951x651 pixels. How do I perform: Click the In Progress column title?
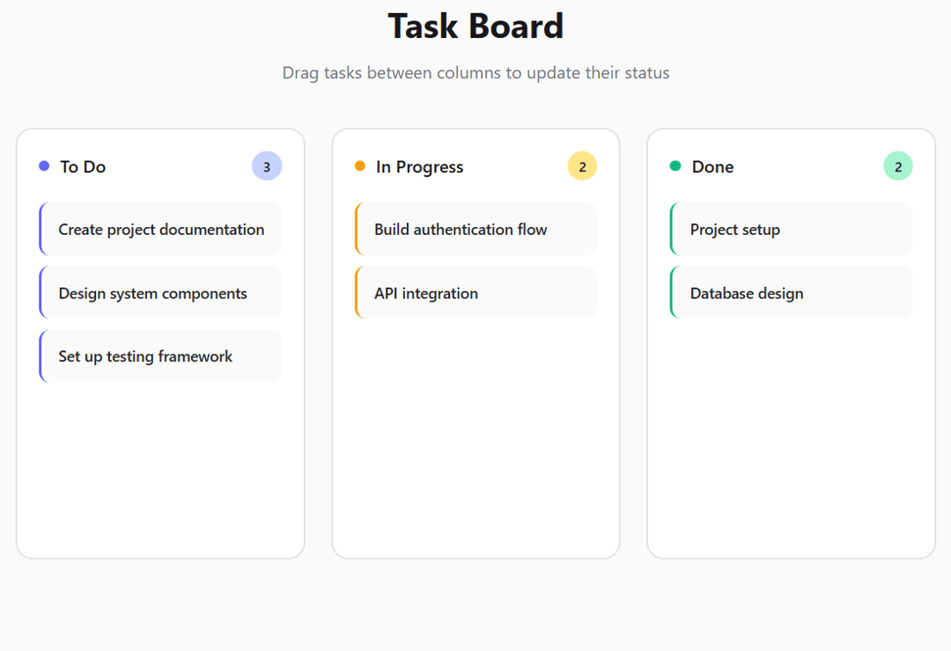coord(420,166)
